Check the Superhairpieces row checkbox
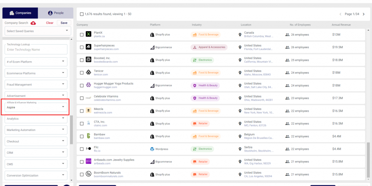 pyautogui.click(x=82, y=47)
